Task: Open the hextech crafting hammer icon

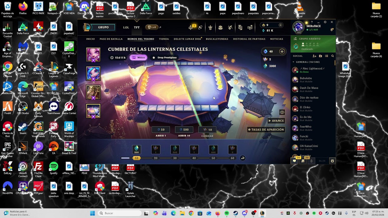Action: (x=230, y=28)
